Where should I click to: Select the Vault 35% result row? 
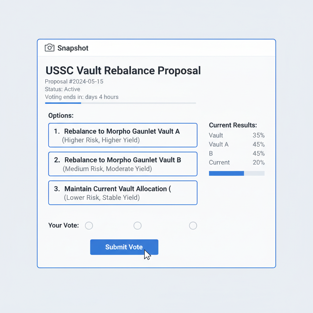[237, 135]
